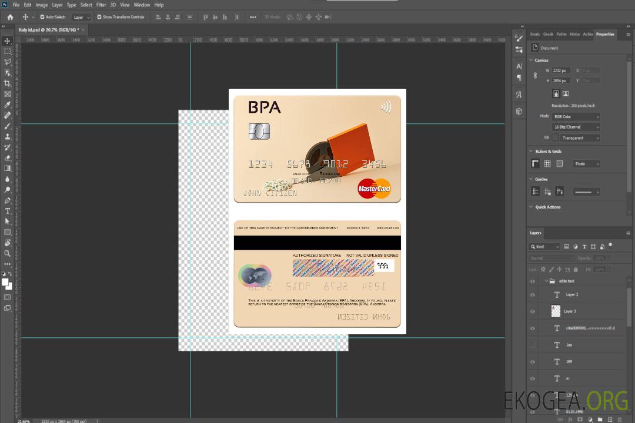The height and width of the screenshot is (423, 635).
Task: Set portrait canvas orientation
Action: coord(556,93)
